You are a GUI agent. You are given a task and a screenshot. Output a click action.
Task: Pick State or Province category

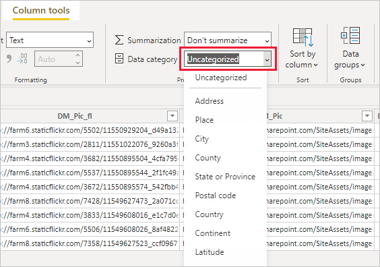226,177
